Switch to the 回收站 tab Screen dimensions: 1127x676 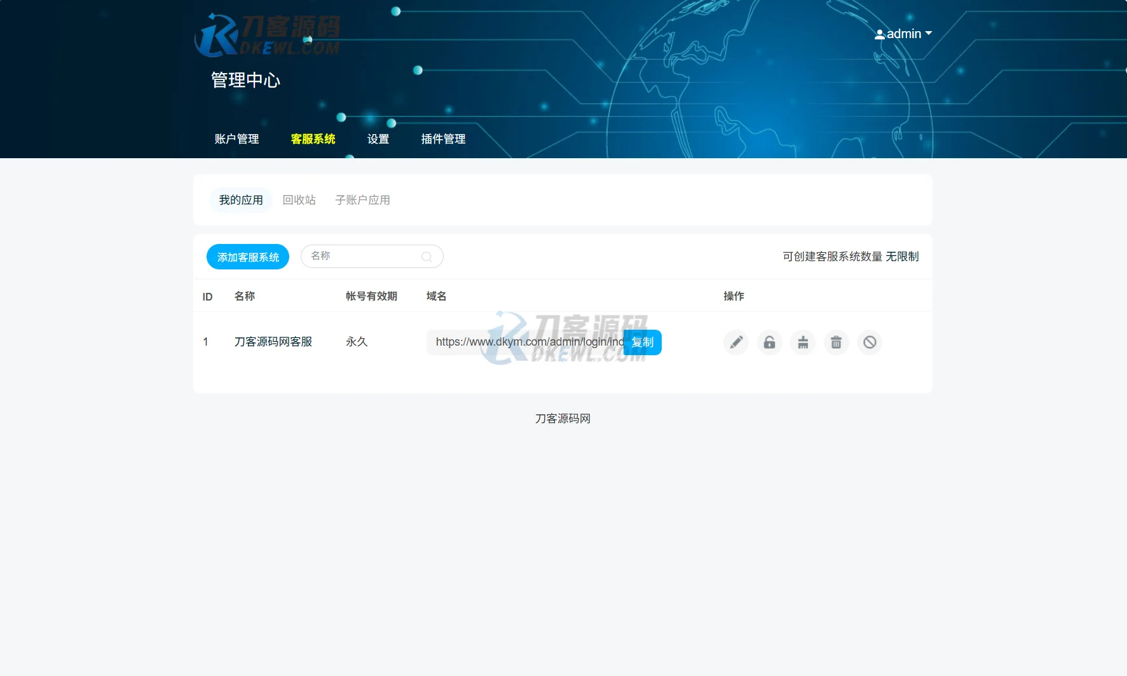pyautogui.click(x=299, y=199)
